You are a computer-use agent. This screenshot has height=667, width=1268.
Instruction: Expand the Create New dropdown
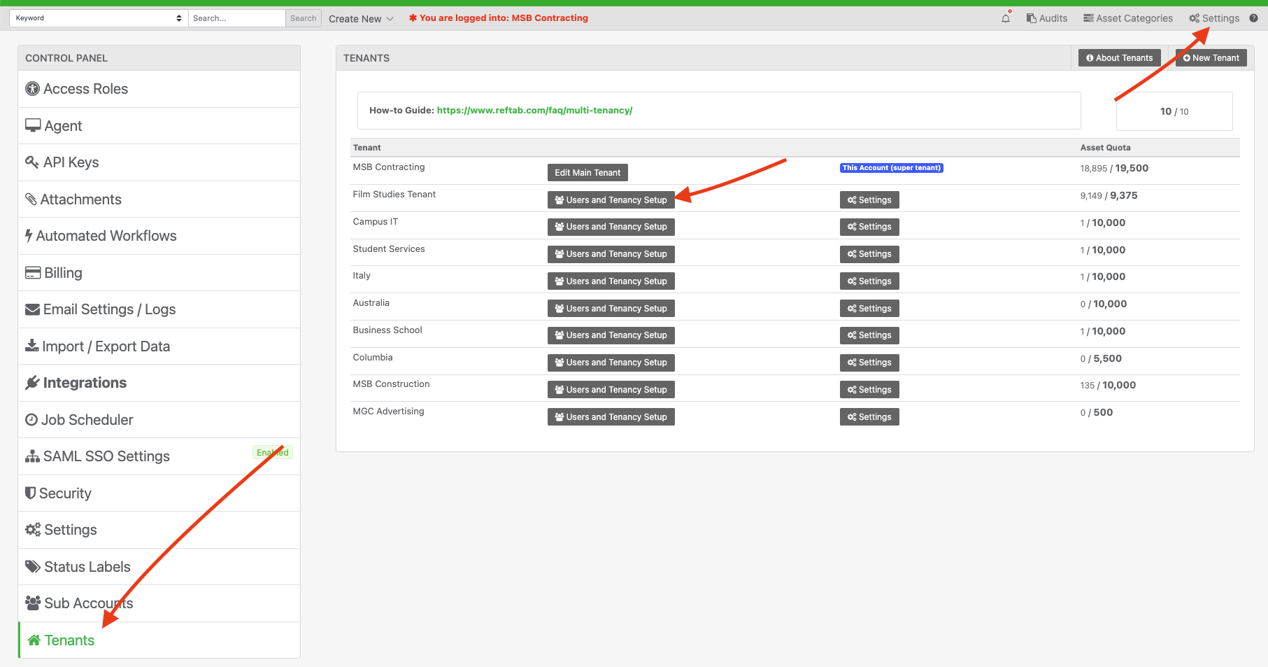coord(361,19)
